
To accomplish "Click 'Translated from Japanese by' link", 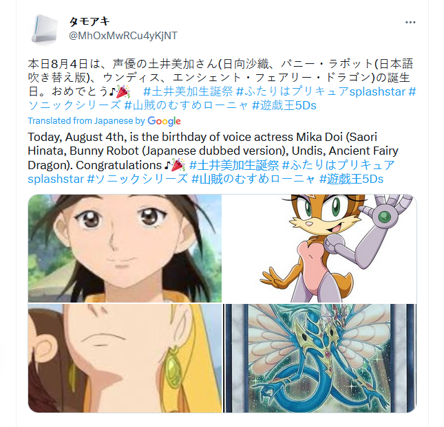I will [x=86, y=121].
